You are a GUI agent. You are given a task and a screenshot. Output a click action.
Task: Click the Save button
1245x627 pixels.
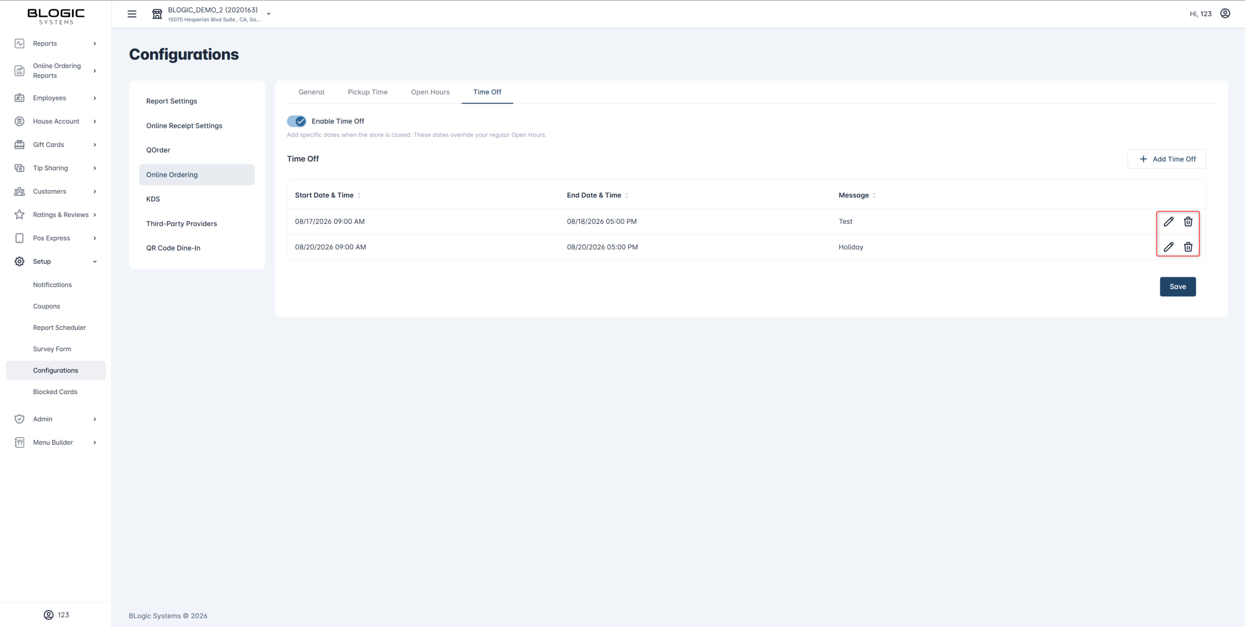(x=1177, y=287)
